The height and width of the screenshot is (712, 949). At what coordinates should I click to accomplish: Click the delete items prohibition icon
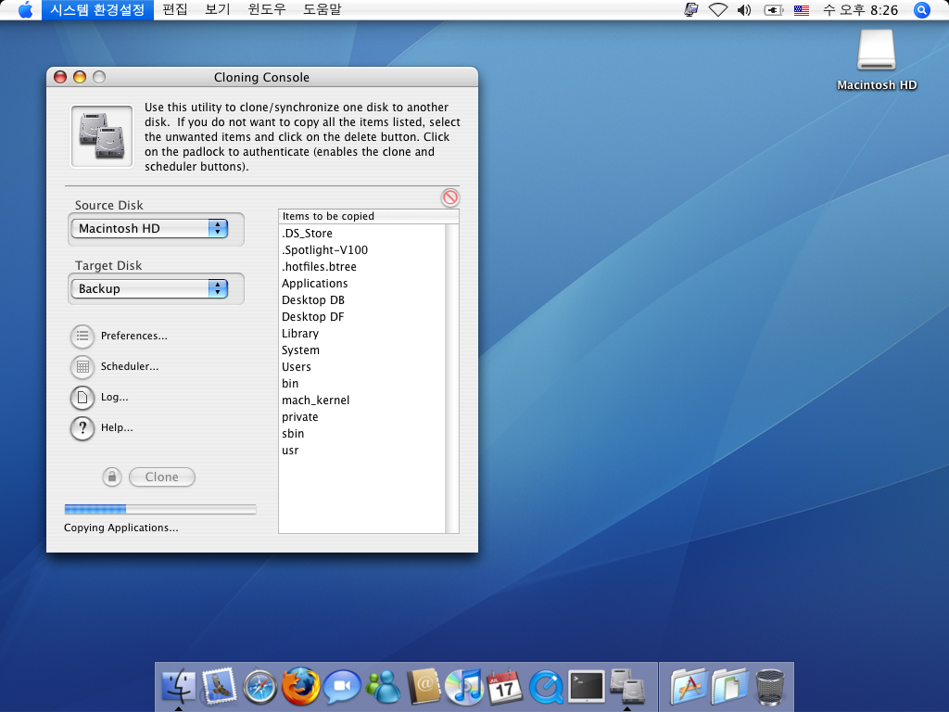tap(449, 197)
